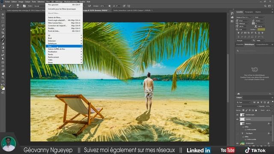Select the Zoom magnifier tool
This screenshot has height=154, width=274.
3,77
